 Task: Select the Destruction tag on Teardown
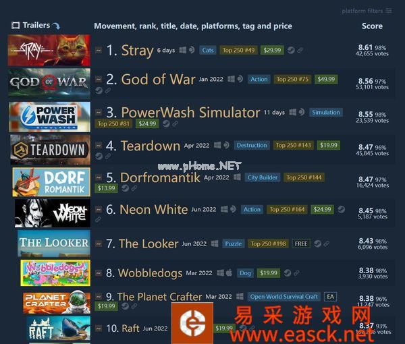tap(252, 145)
